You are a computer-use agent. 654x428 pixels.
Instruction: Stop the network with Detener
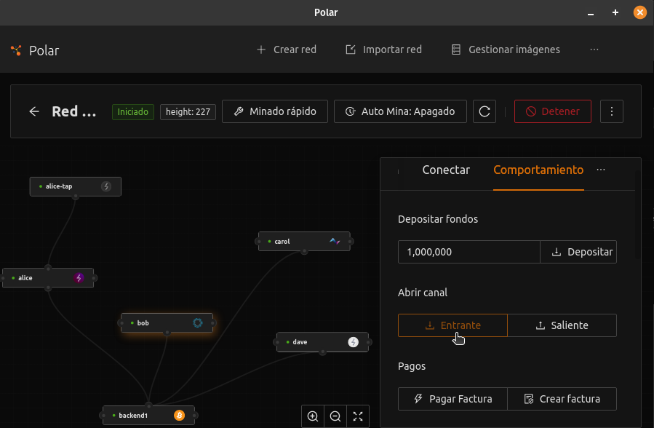(x=553, y=111)
